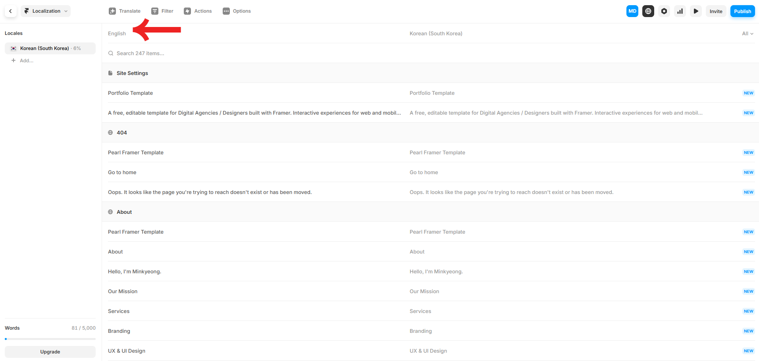Edit Korean translation of 'UX & UI Design'

point(428,351)
